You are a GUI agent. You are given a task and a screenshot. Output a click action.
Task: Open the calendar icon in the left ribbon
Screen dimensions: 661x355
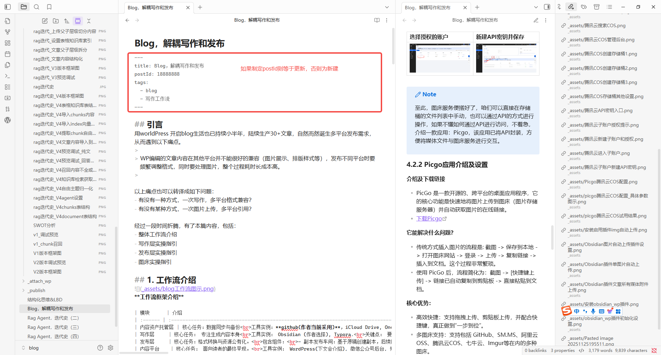coord(8,54)
